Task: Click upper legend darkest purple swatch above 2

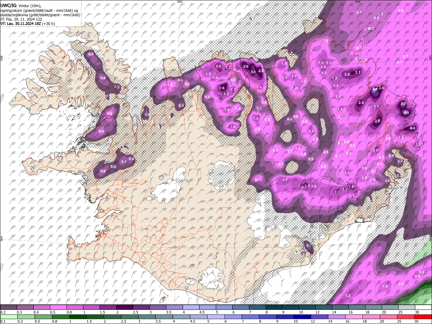Action: pyautogui.click(x=125, y=307)
